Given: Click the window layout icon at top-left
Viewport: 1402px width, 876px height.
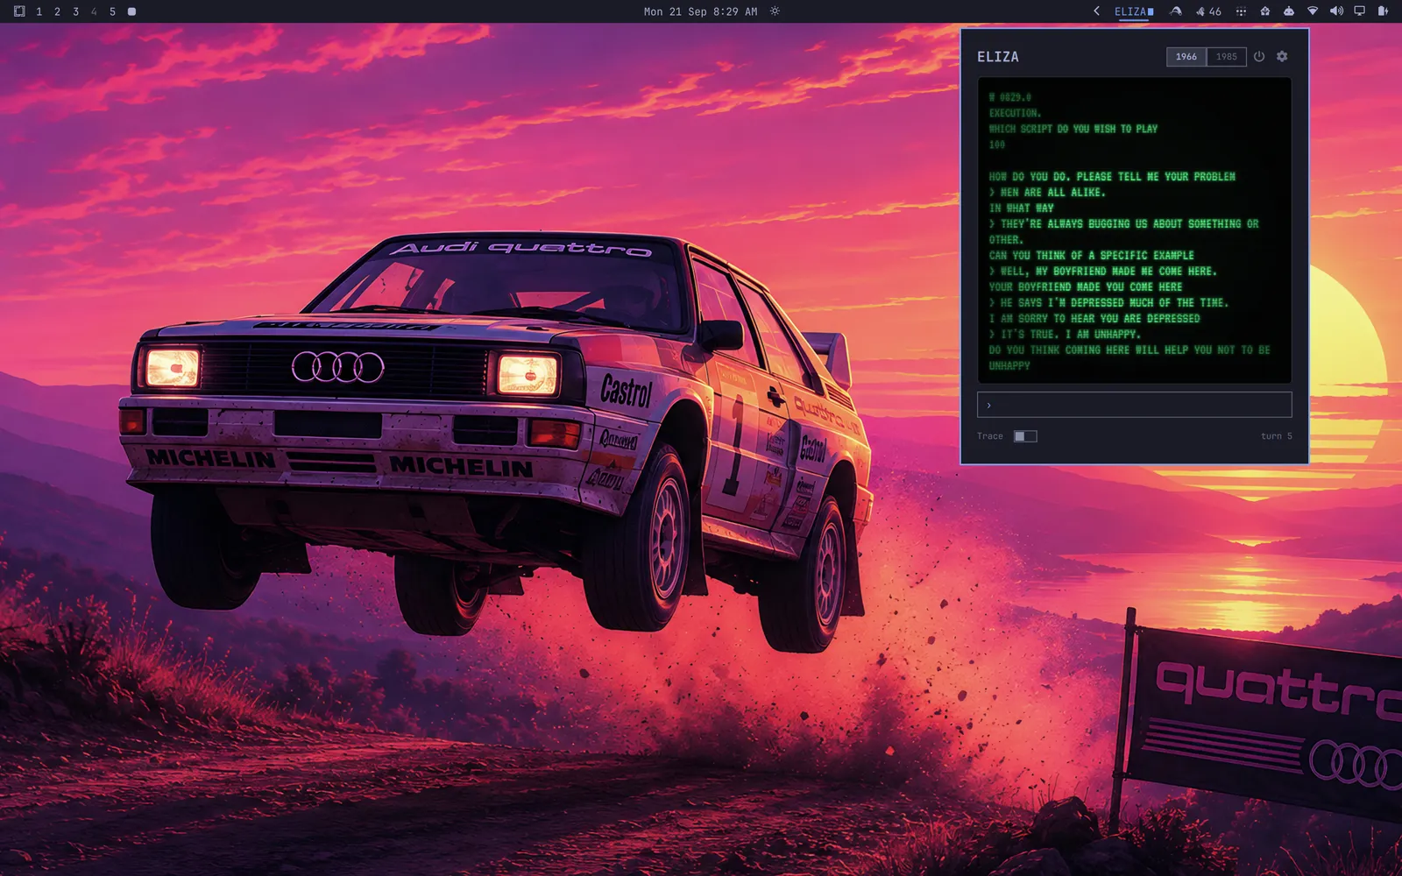Looking at the screenshot, I should [x=19, y=11].
